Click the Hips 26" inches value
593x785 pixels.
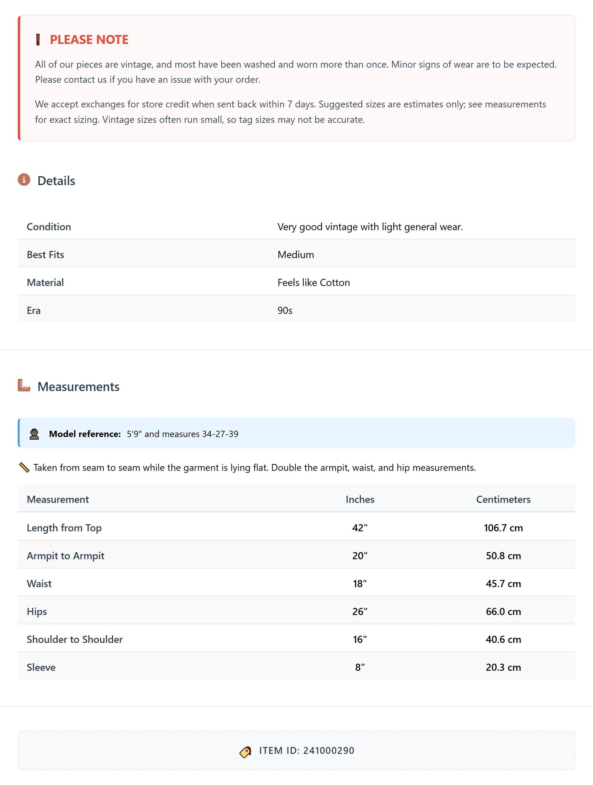[360, 611]
